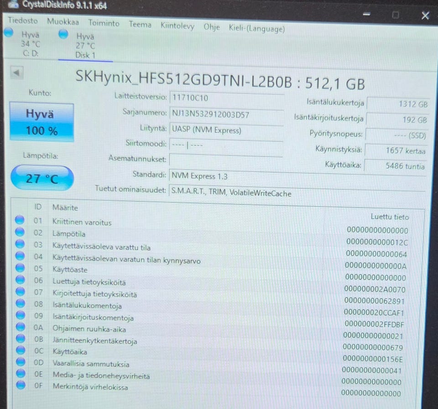Image resolution: width=438 pixels, height=409 pixels.
Task: Select the Vaarallisia sammutuksia attribute text
Action: (91, 364)
